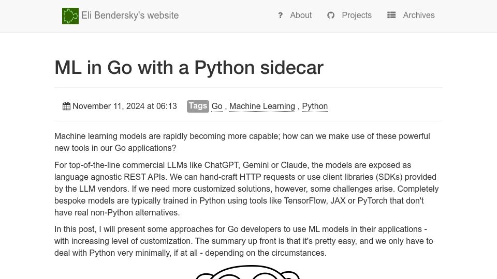Viewport: 497px width, 279px height.
Task: Click the GitHub icon beside Projects
Action: click(331, 15)
